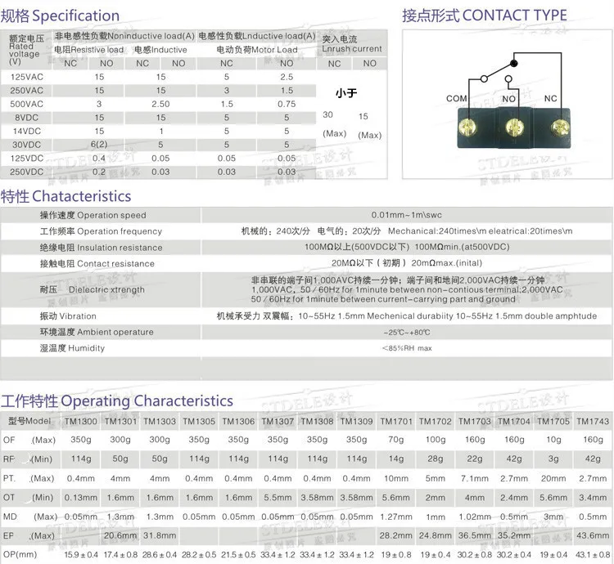Viewport: 614px width, 564px height.
Task: Select the TM1309 model column header
Action: coord(356,421)
